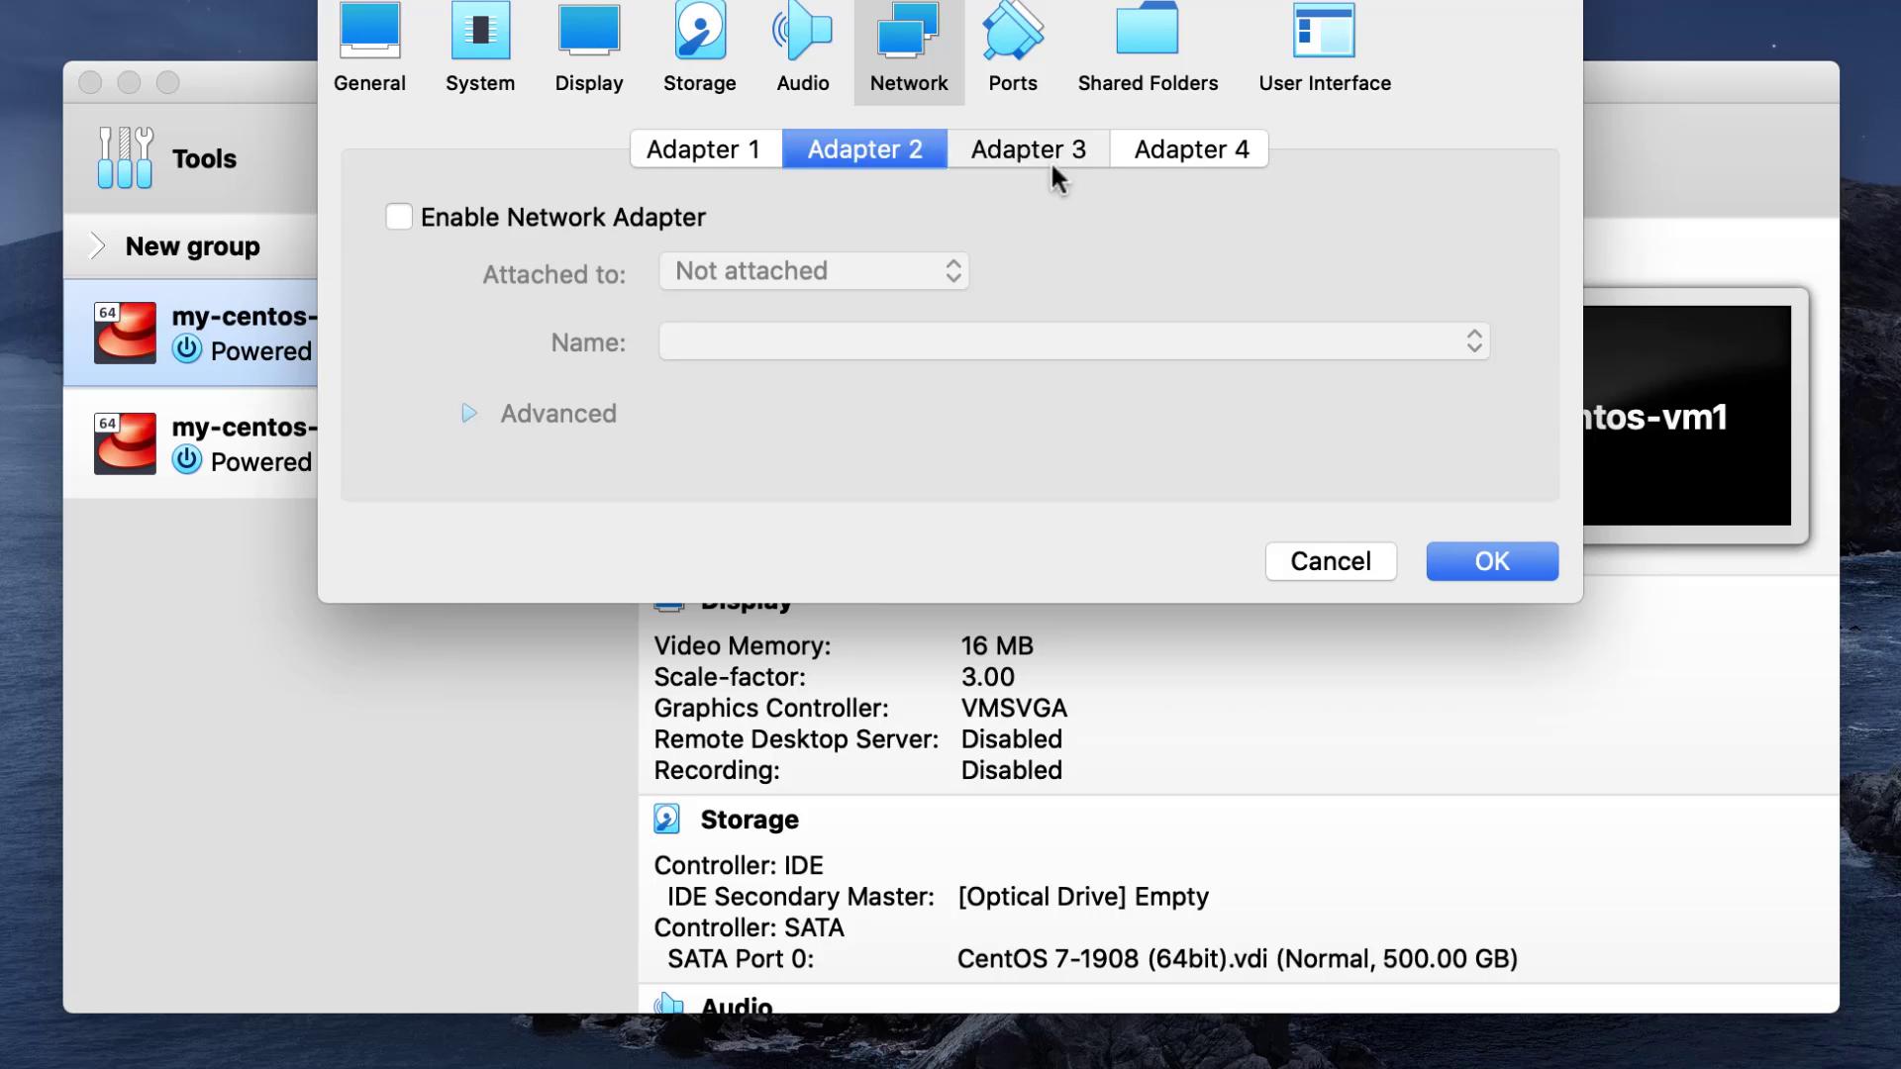Viewport: 1901px width, 1069px height.
Task: Open the User Interface settings icon
Action: click(1325, 48)
